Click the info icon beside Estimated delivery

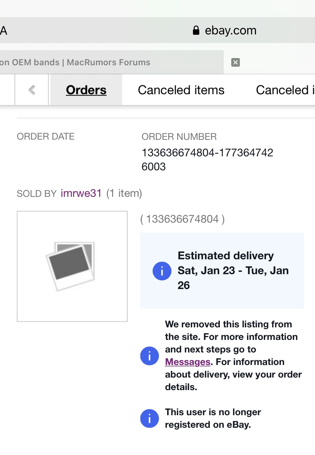(162, 271)
